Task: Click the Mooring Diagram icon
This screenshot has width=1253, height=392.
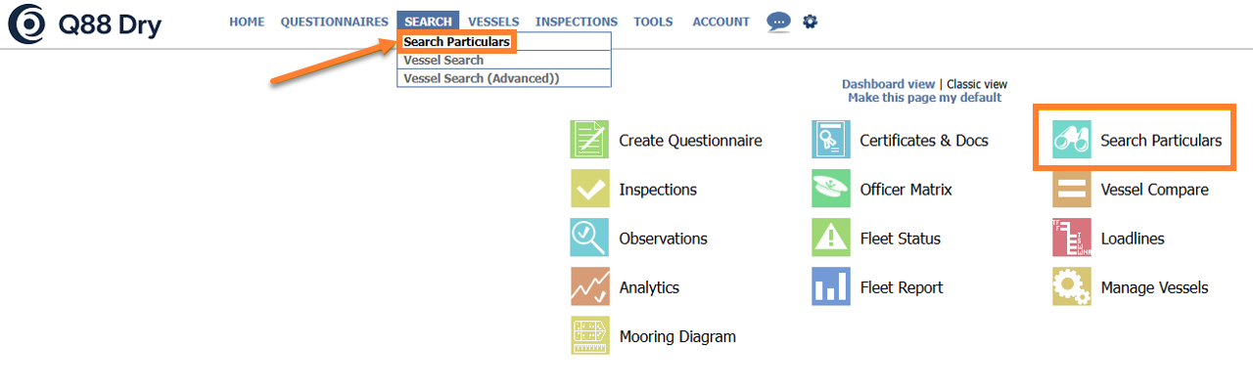Action: [x=589, y=335]
